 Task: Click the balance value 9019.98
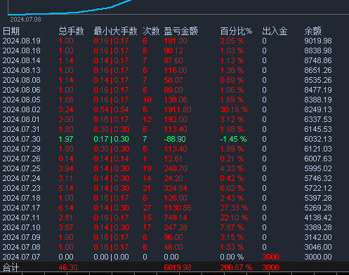coord(318,41)
